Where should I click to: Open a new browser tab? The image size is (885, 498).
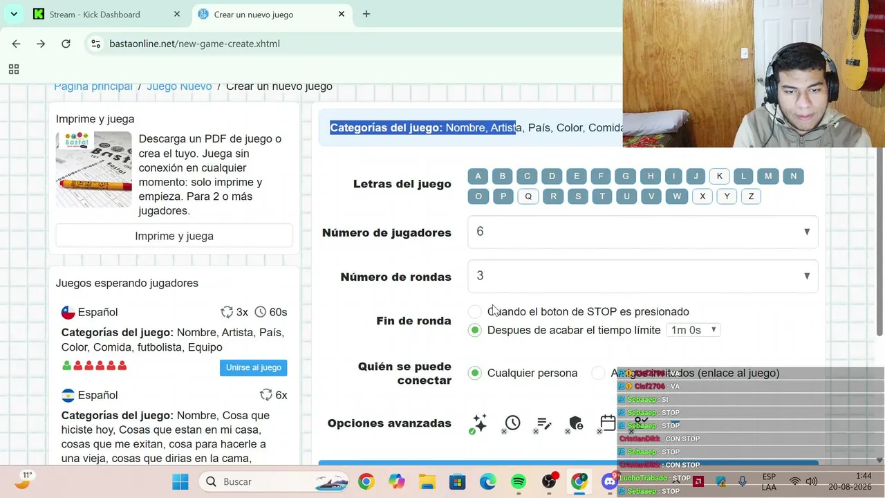366,14
